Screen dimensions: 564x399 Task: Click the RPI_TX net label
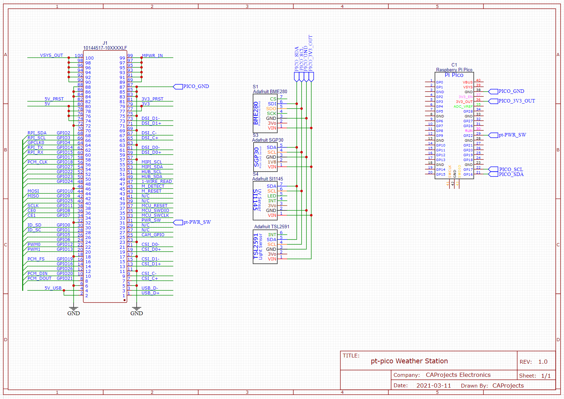(x=35, y=148)
